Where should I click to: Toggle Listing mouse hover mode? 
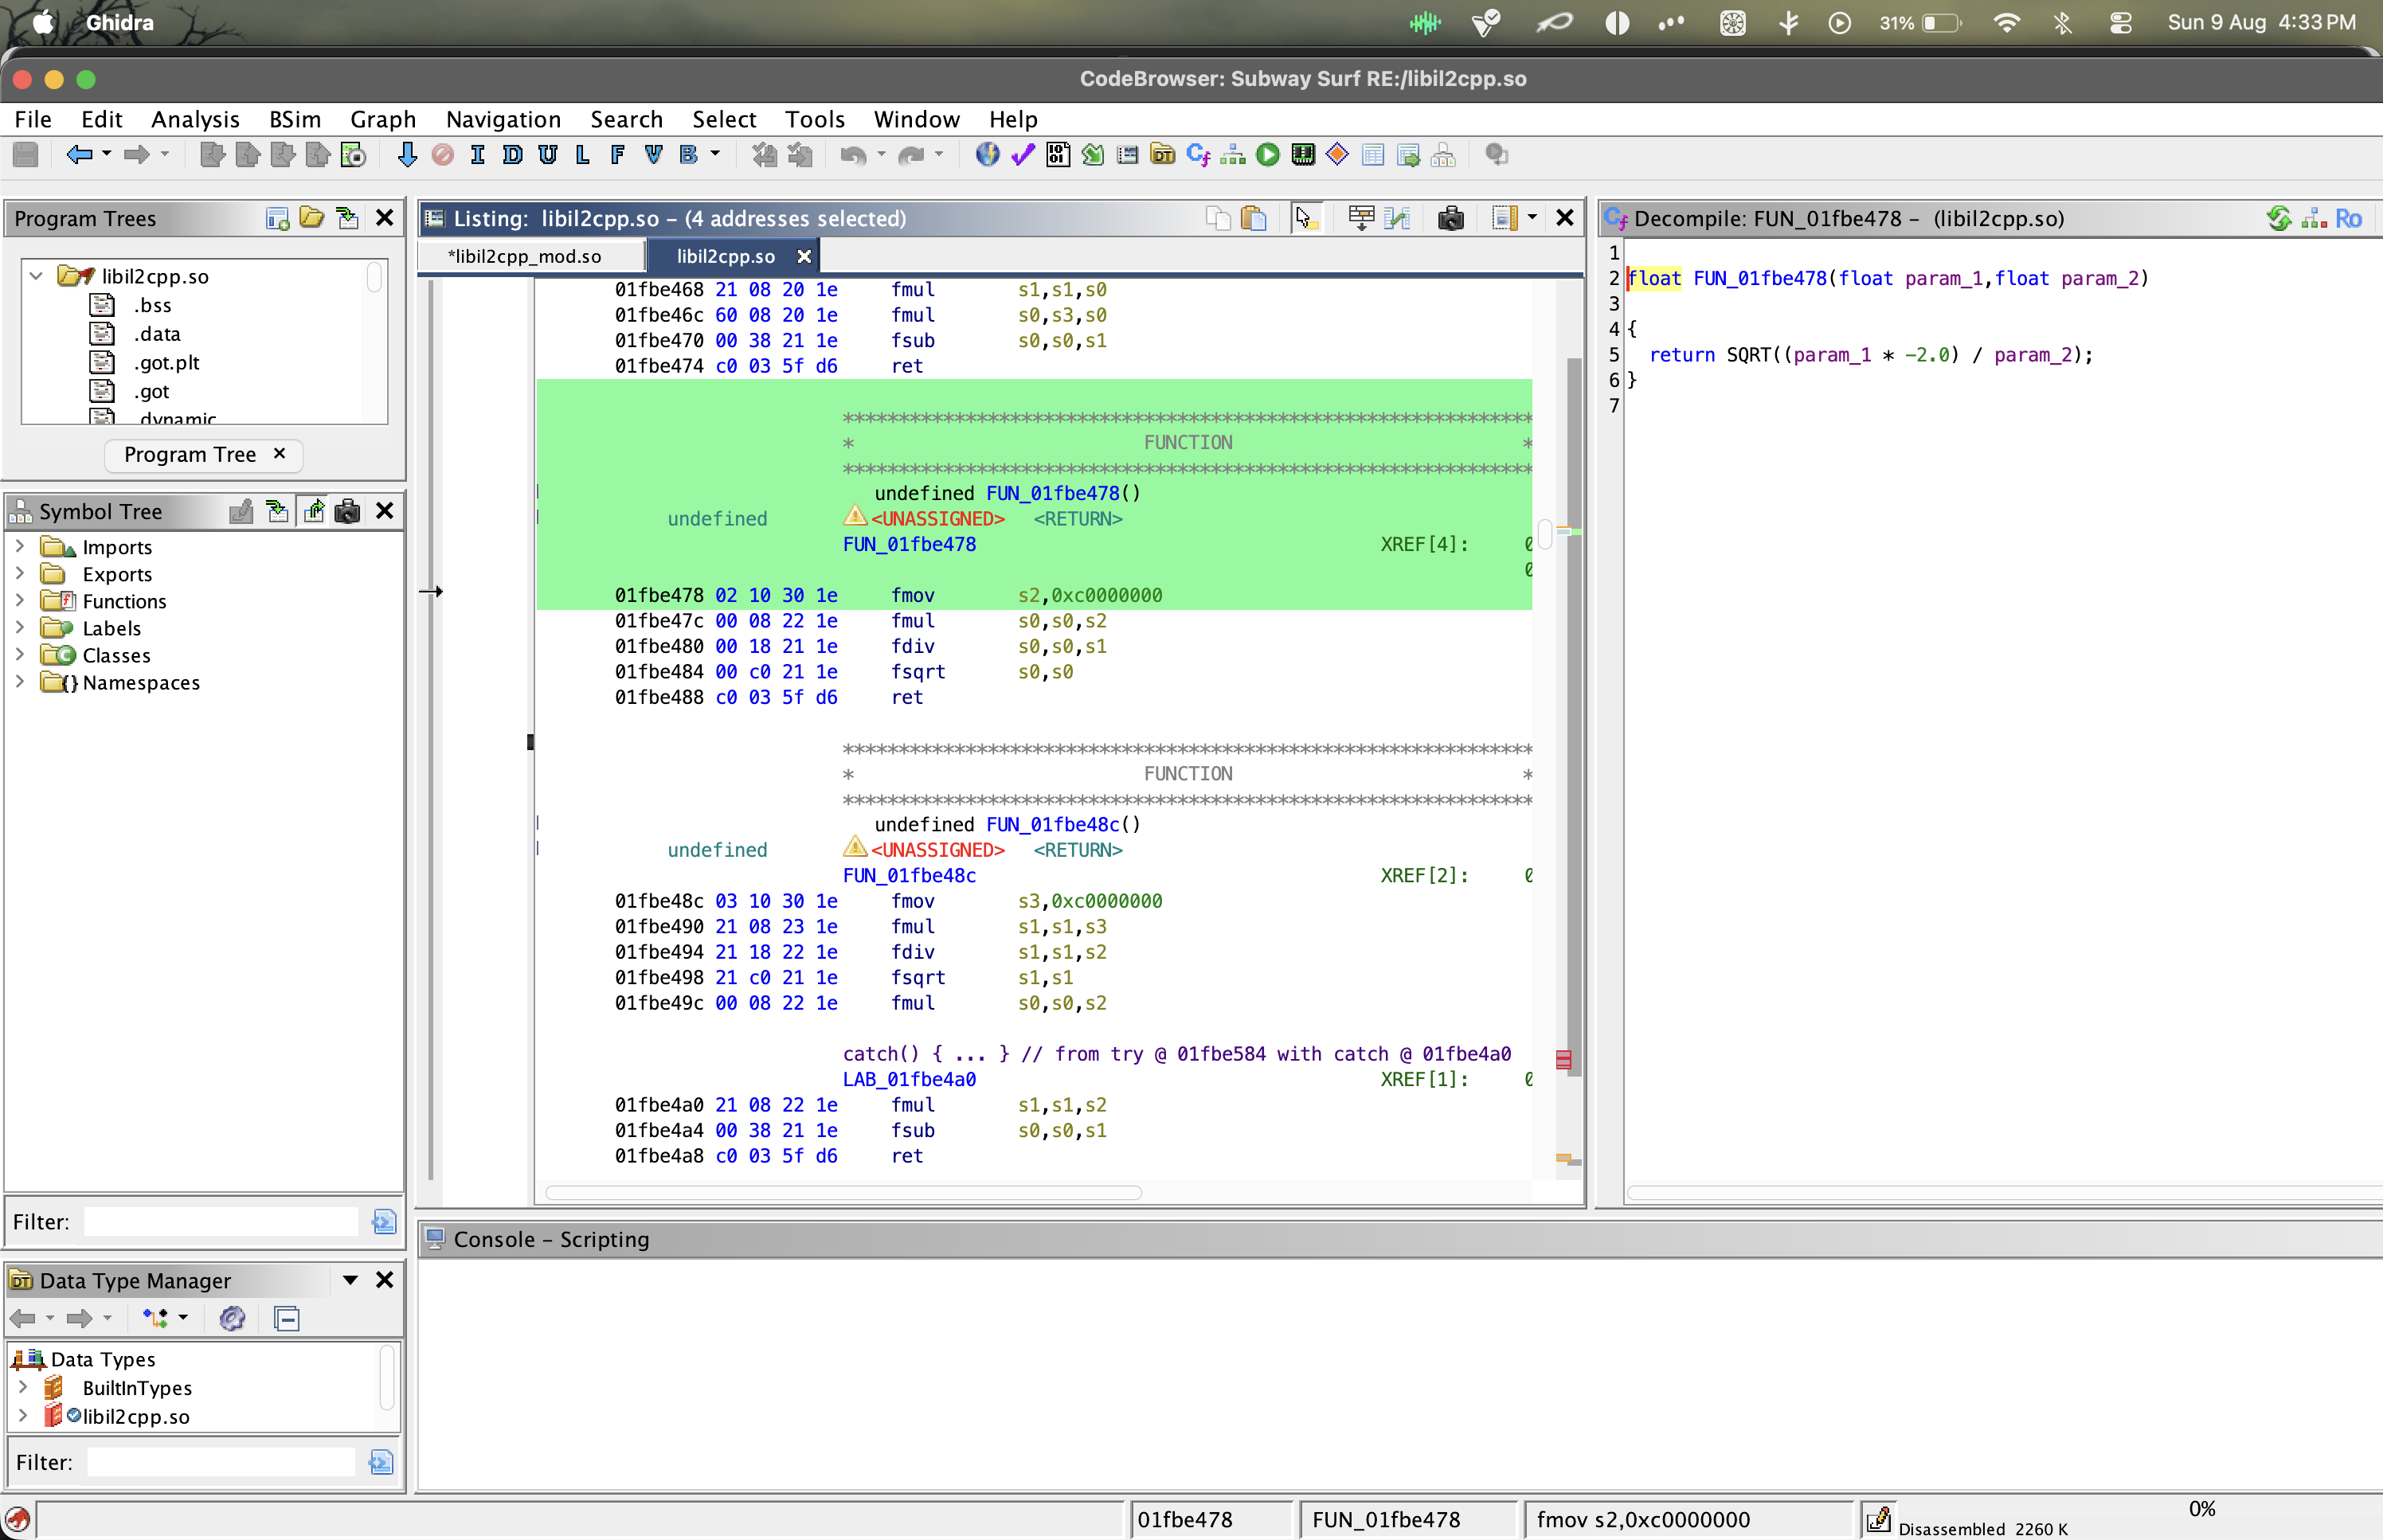[x=1306, y=218]
